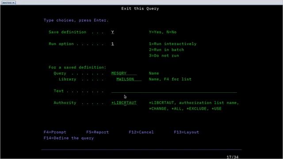Image resolution: width=283 pixels, height=159 pixels.
Task: Click the 'Authority' label
Action: 65,103
